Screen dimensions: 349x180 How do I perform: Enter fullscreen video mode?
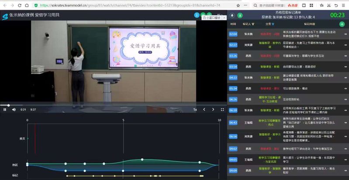click(x=222, y=109)
